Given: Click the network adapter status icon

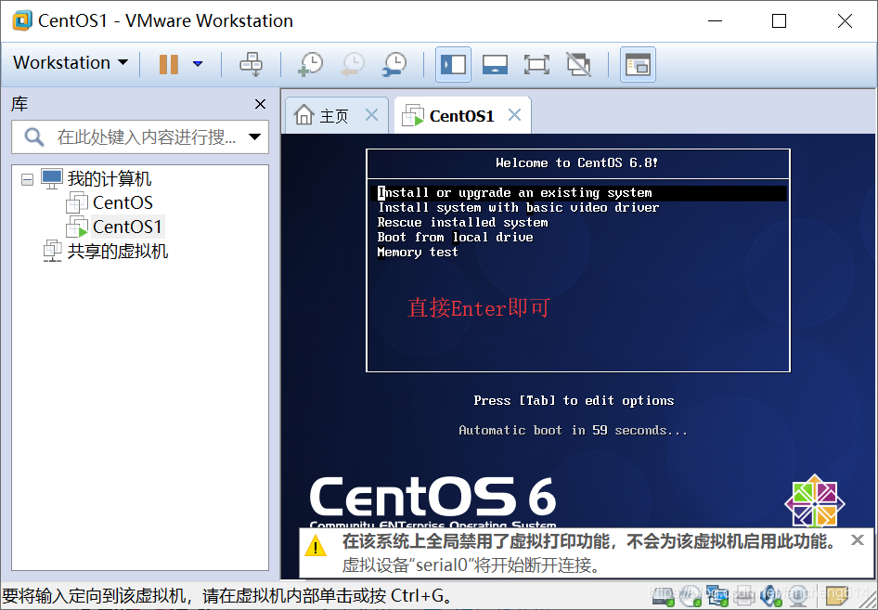Looking at the screenshot, I should click(x=717, y=597).
